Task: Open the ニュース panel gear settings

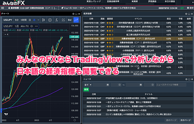Action: pyautogui.click(x=186, y=79)
